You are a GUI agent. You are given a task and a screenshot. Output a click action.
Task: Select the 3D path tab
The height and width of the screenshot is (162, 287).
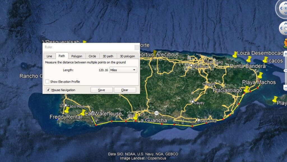pos(108,56)
